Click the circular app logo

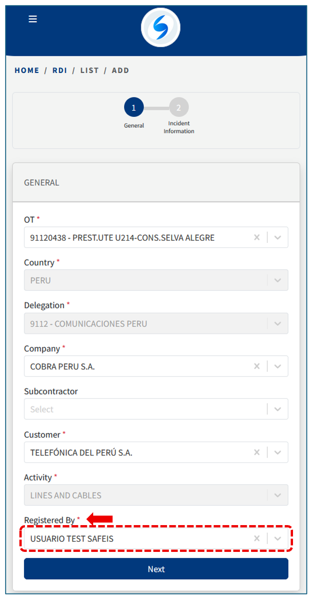[x=161, y=28]
